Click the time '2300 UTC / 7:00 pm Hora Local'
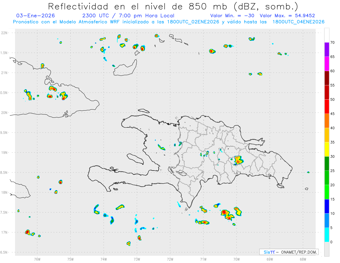340x263 pixels. click(128, 16)
